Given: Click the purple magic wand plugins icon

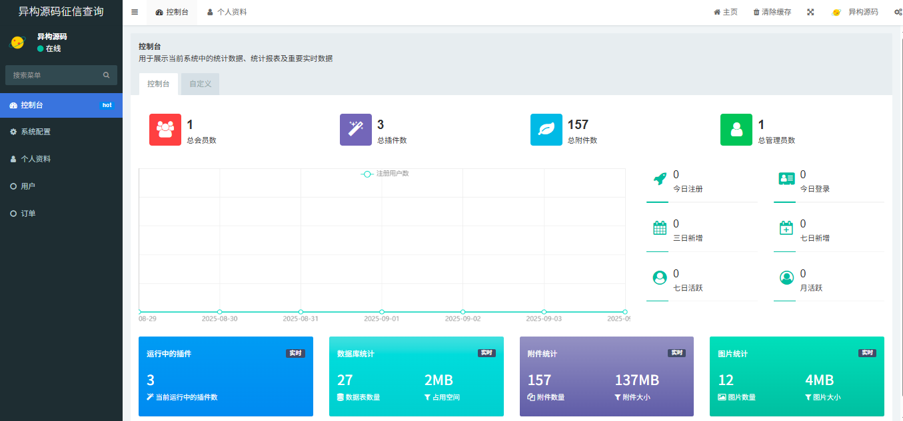Looking at the screenshot, I should [x=355, y=130].
